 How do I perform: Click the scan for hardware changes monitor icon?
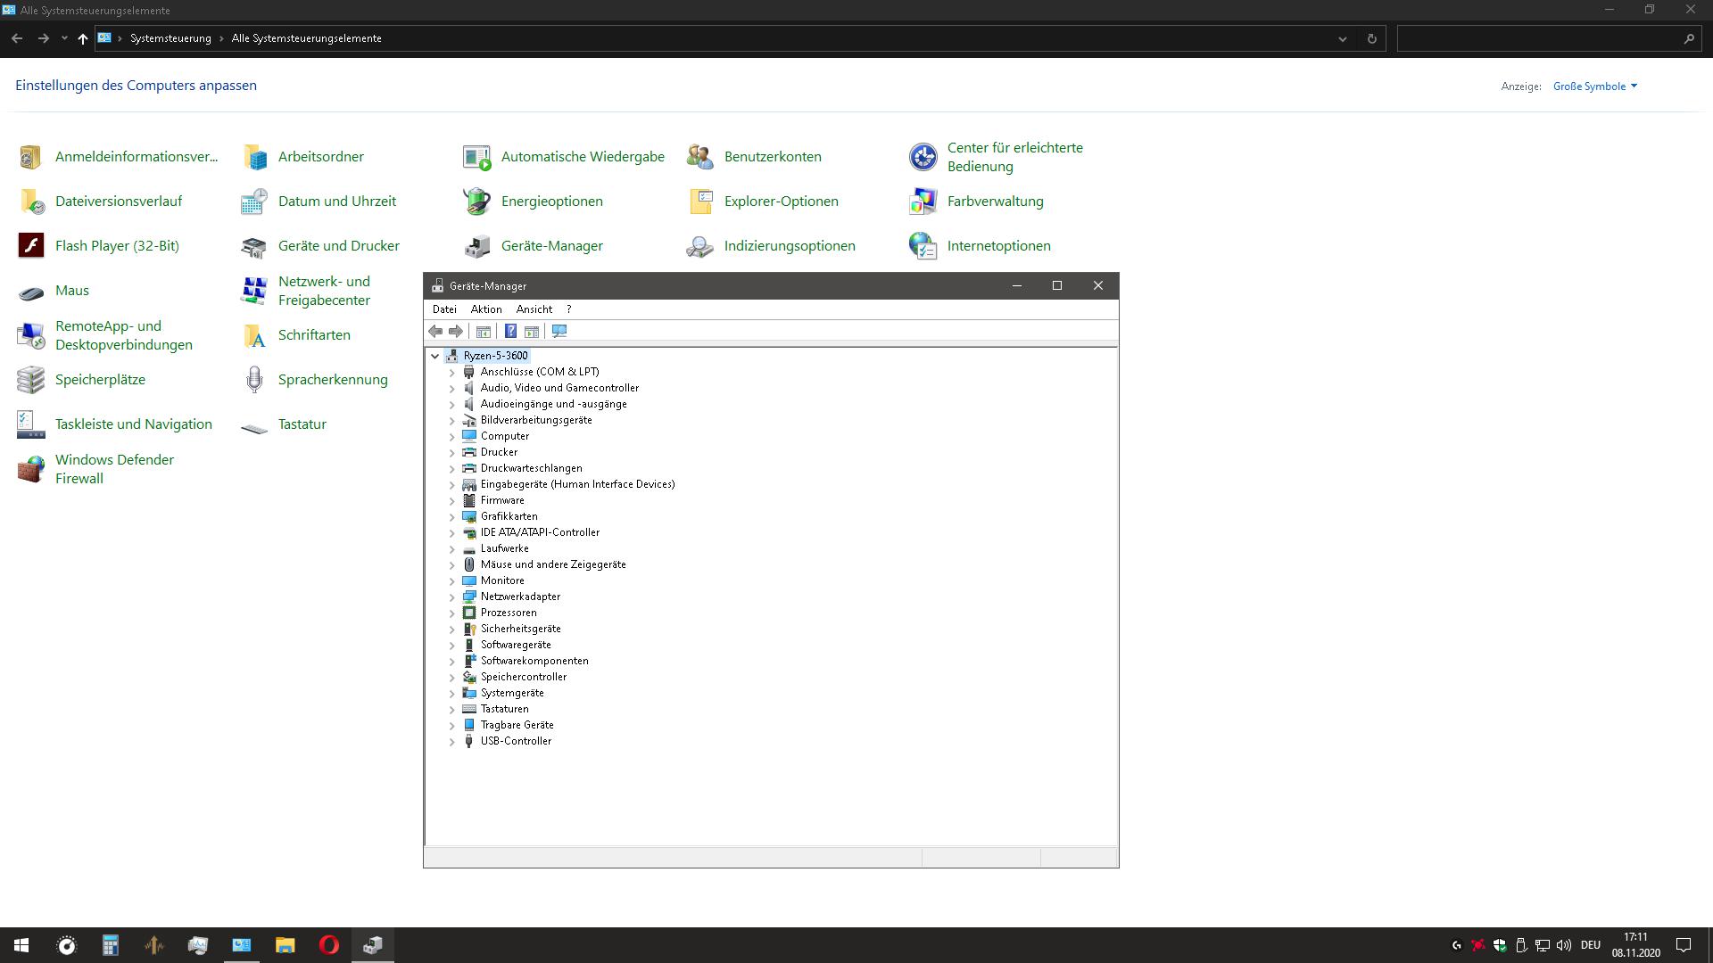point(559,332)
